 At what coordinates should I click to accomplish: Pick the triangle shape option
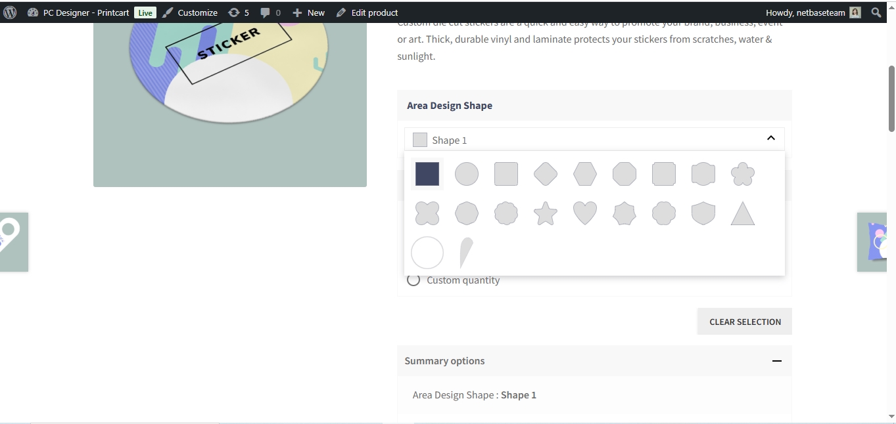tap(742, 213)
